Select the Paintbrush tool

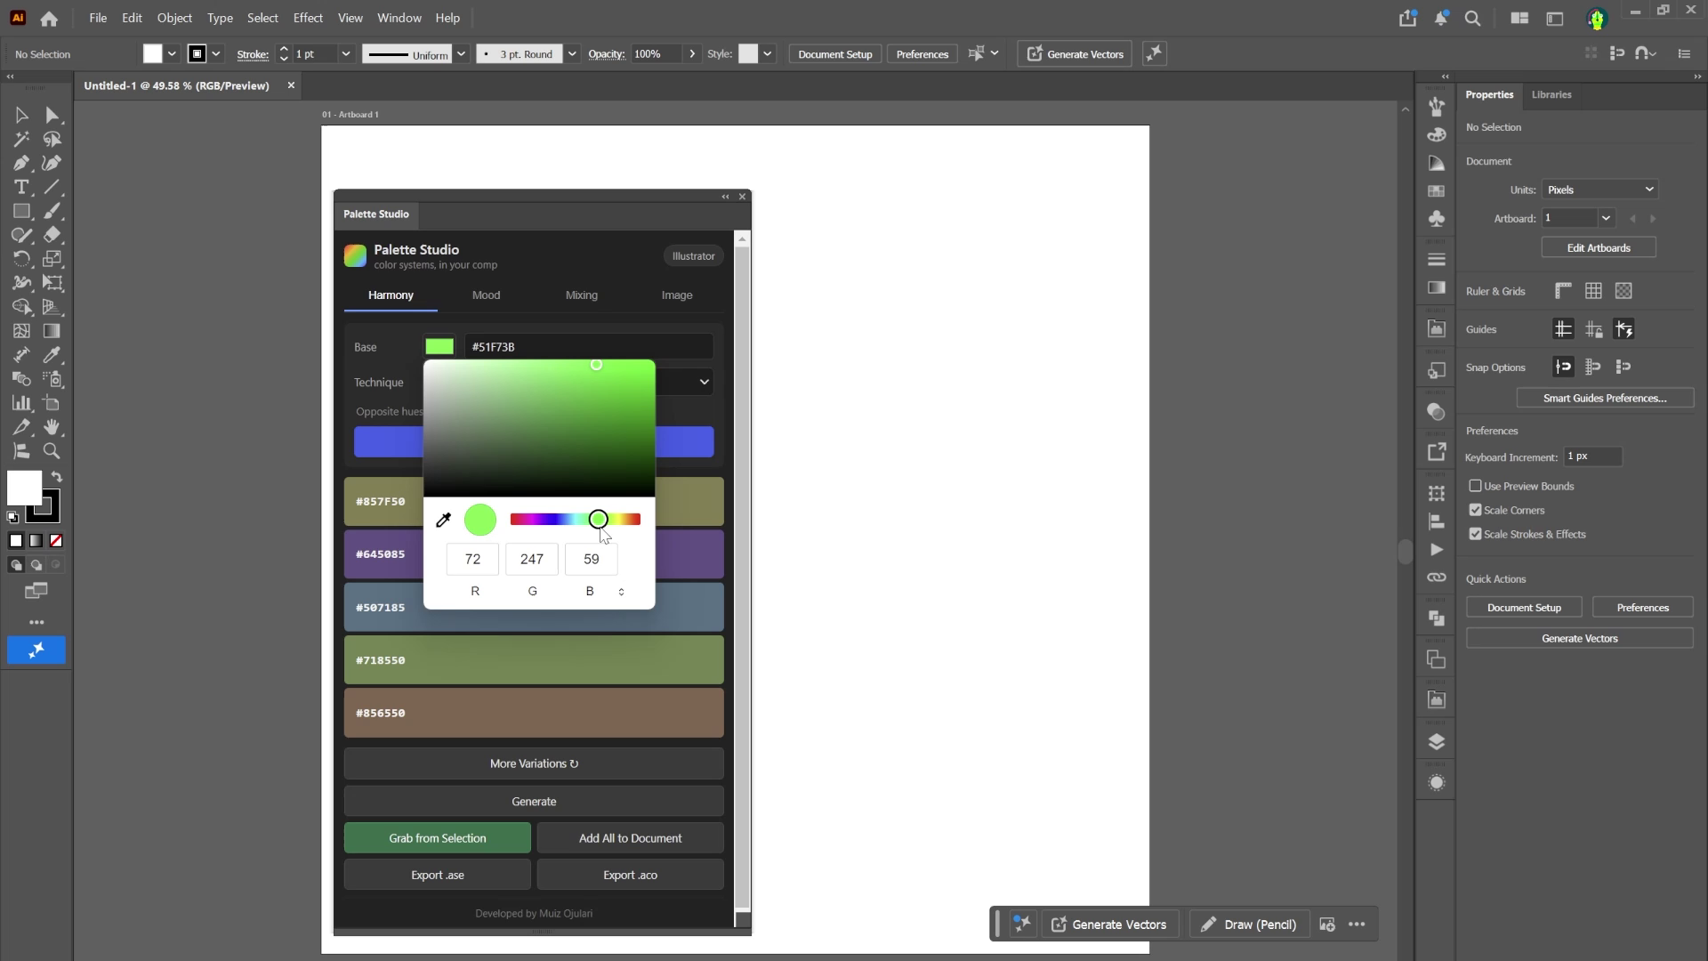pyautogui.click(x=52, y=211)
